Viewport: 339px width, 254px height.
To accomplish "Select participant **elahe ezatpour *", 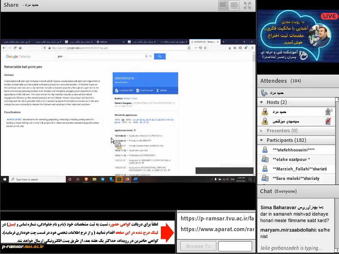I will click(296, 160).
